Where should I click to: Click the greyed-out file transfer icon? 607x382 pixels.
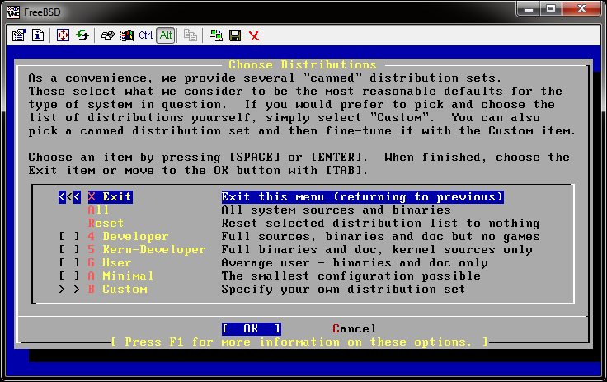tap(190, 35)
